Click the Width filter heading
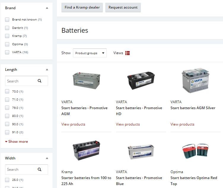The image size is (223, 188). [10, 158]
